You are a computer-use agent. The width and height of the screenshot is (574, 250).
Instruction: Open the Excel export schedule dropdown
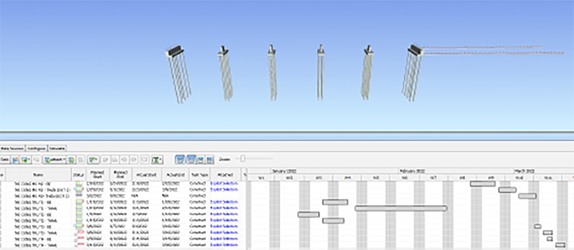(158, 159)
